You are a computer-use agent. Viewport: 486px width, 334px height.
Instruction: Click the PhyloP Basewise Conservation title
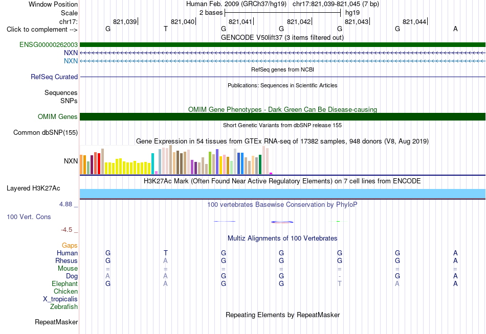point(282,205)
